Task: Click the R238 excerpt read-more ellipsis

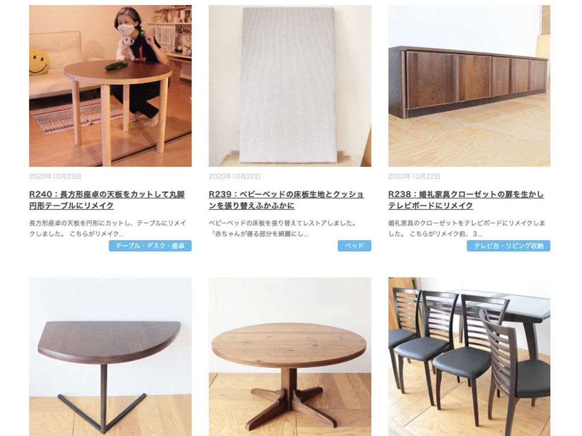Action: click(x=480, y=234)
